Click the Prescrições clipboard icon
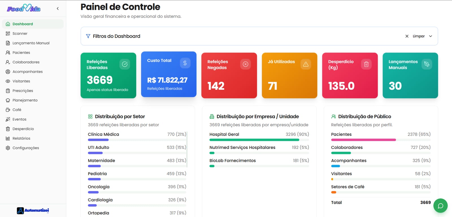Screen dimensions: 452x217 pyautogui.click(x=8, y=91)
